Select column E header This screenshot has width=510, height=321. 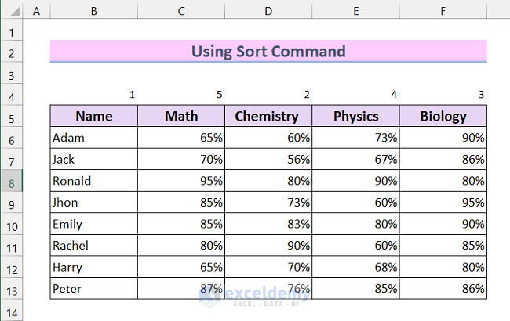pyautogui.click(x=355, y=11)
